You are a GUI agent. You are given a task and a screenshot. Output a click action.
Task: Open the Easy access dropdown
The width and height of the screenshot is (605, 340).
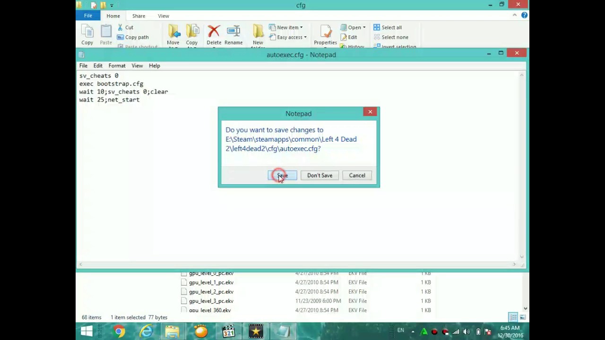[x=288, y=37]
